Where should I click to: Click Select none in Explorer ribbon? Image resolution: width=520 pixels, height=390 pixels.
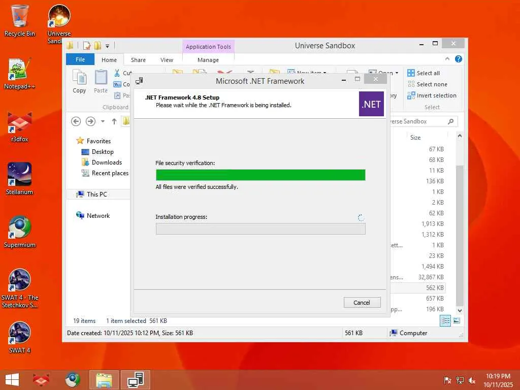click(x=427, y=84)
